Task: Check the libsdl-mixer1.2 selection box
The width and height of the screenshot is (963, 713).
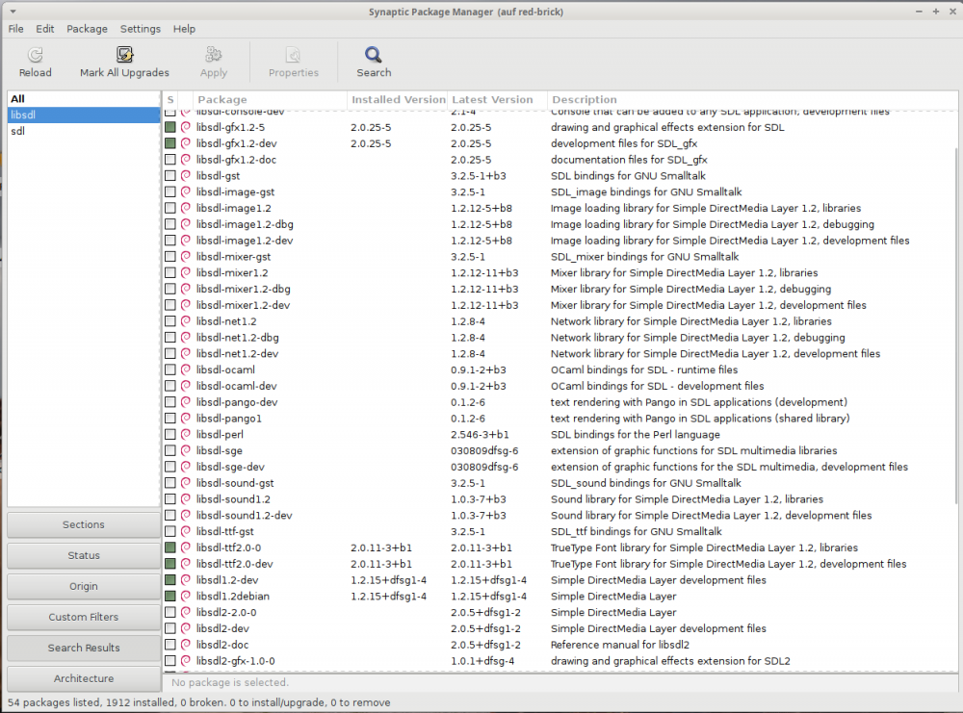Action: 169,272
